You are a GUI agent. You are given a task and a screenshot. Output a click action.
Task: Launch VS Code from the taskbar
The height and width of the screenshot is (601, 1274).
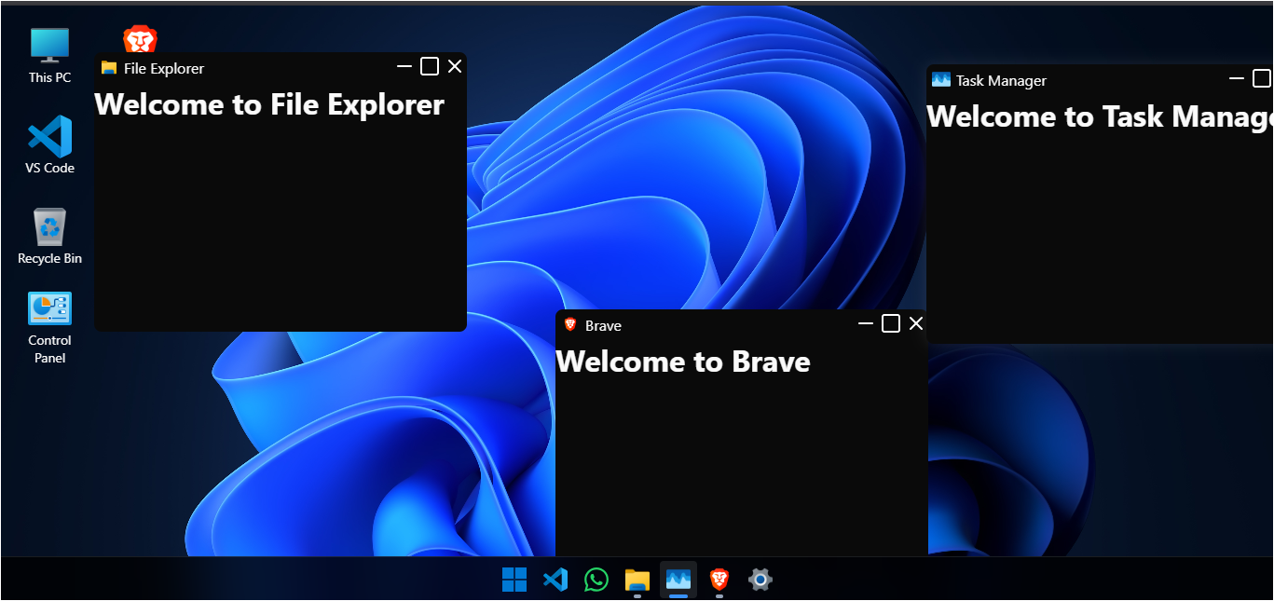tap(555, 580)
